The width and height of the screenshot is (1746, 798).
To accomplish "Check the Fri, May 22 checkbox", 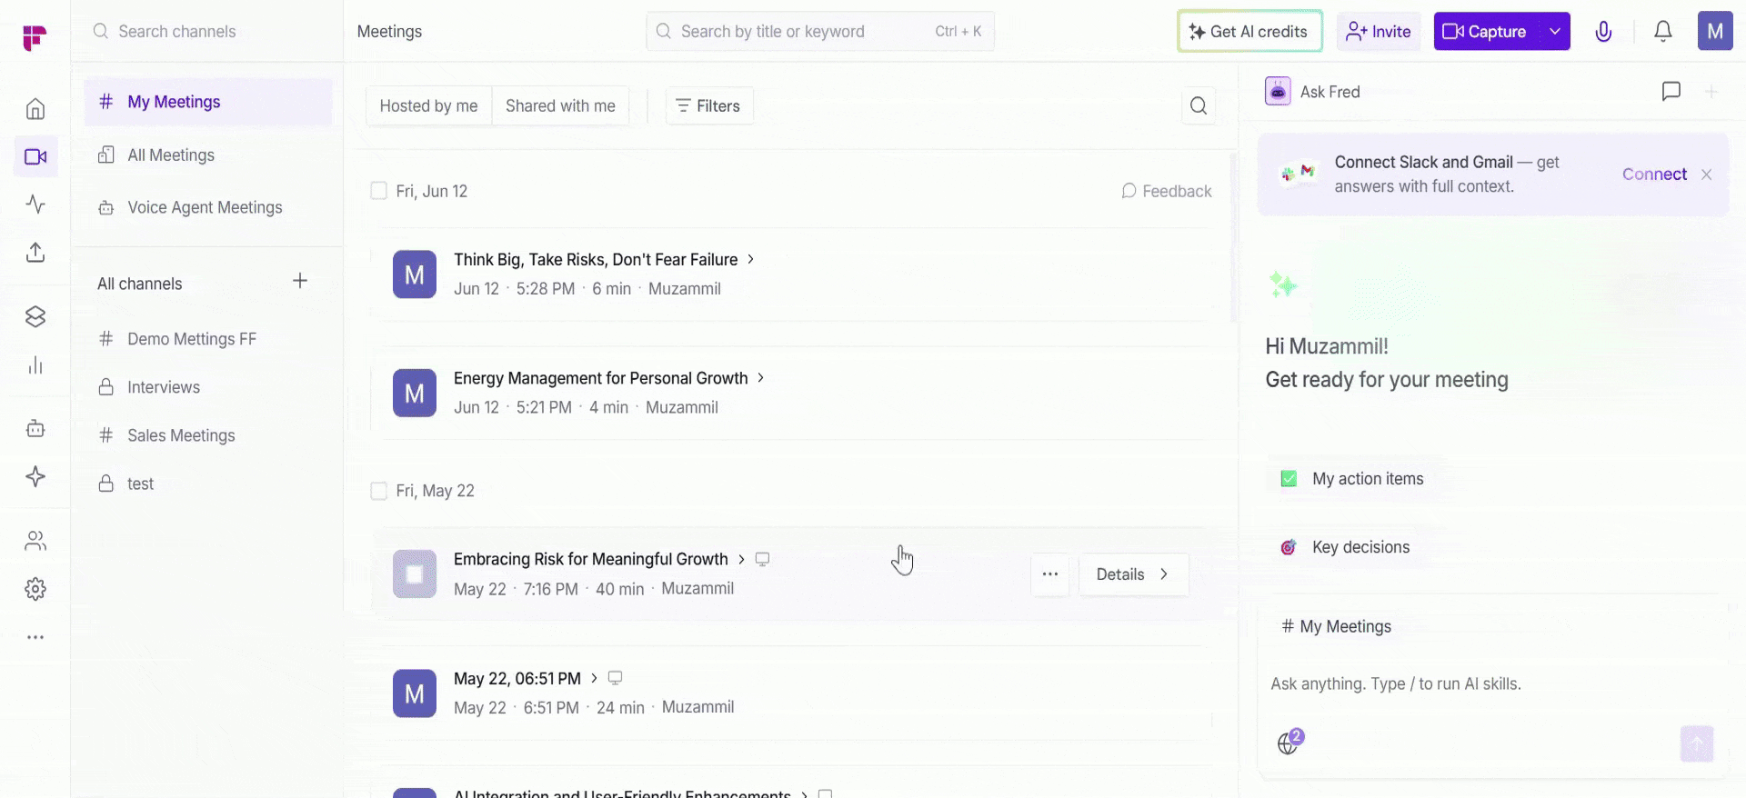I will 379,491.
